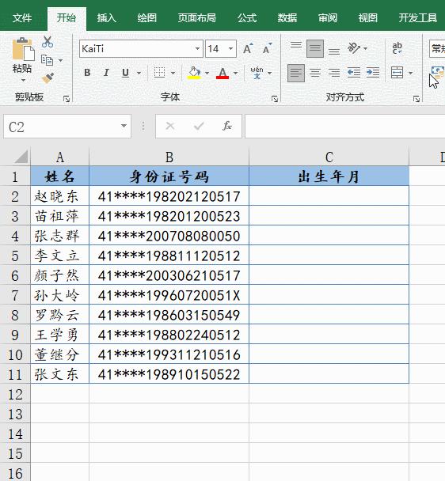Click the 出生年月 header cell

(329, 176)
